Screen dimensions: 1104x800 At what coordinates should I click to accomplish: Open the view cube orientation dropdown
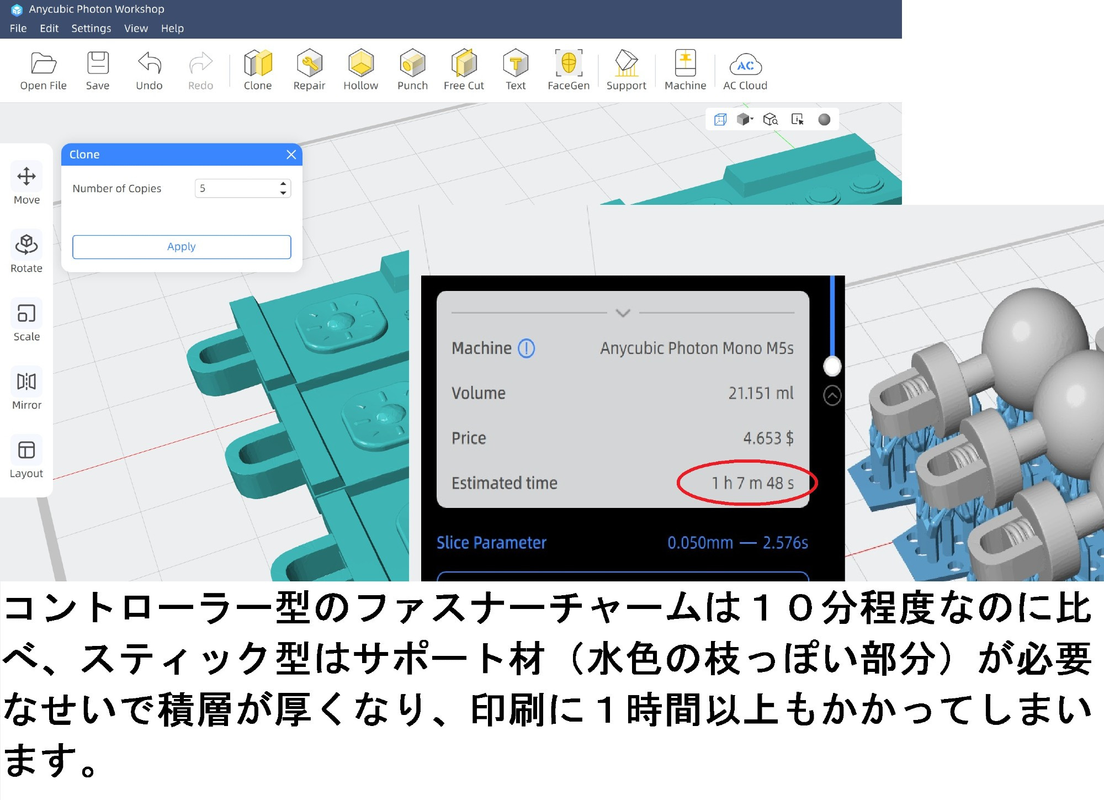[x=745, y=119]
